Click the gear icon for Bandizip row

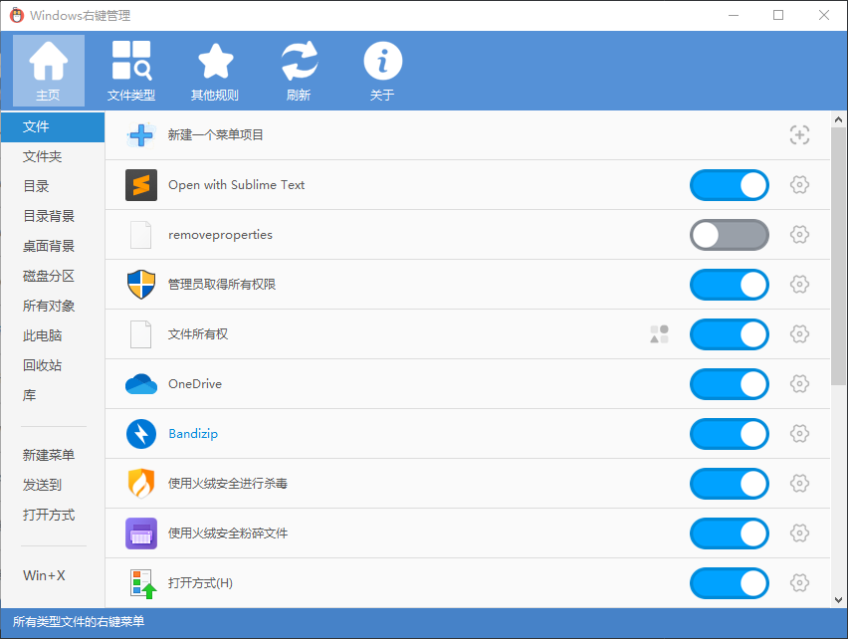pos(799,434)
